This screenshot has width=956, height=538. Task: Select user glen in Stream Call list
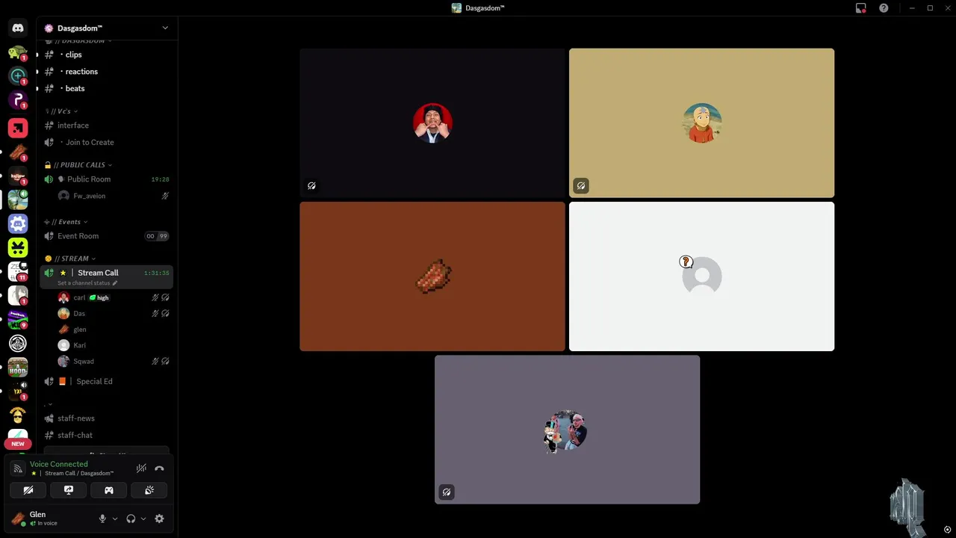[x=113, y=330]
